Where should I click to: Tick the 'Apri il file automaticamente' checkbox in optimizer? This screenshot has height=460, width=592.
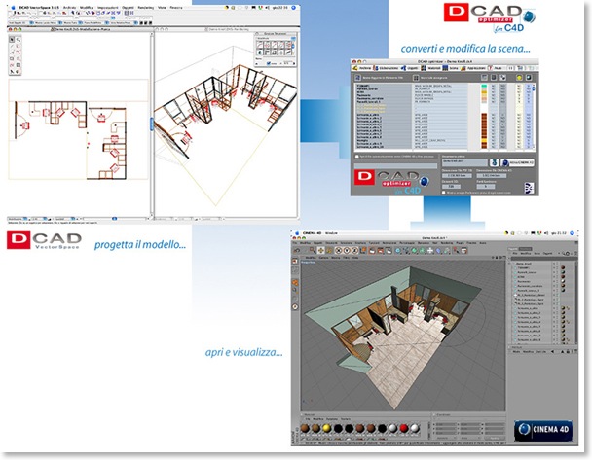click(x=356, y=156)
